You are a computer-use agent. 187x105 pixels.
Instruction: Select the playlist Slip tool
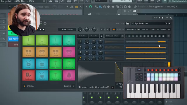pos(113,7)
